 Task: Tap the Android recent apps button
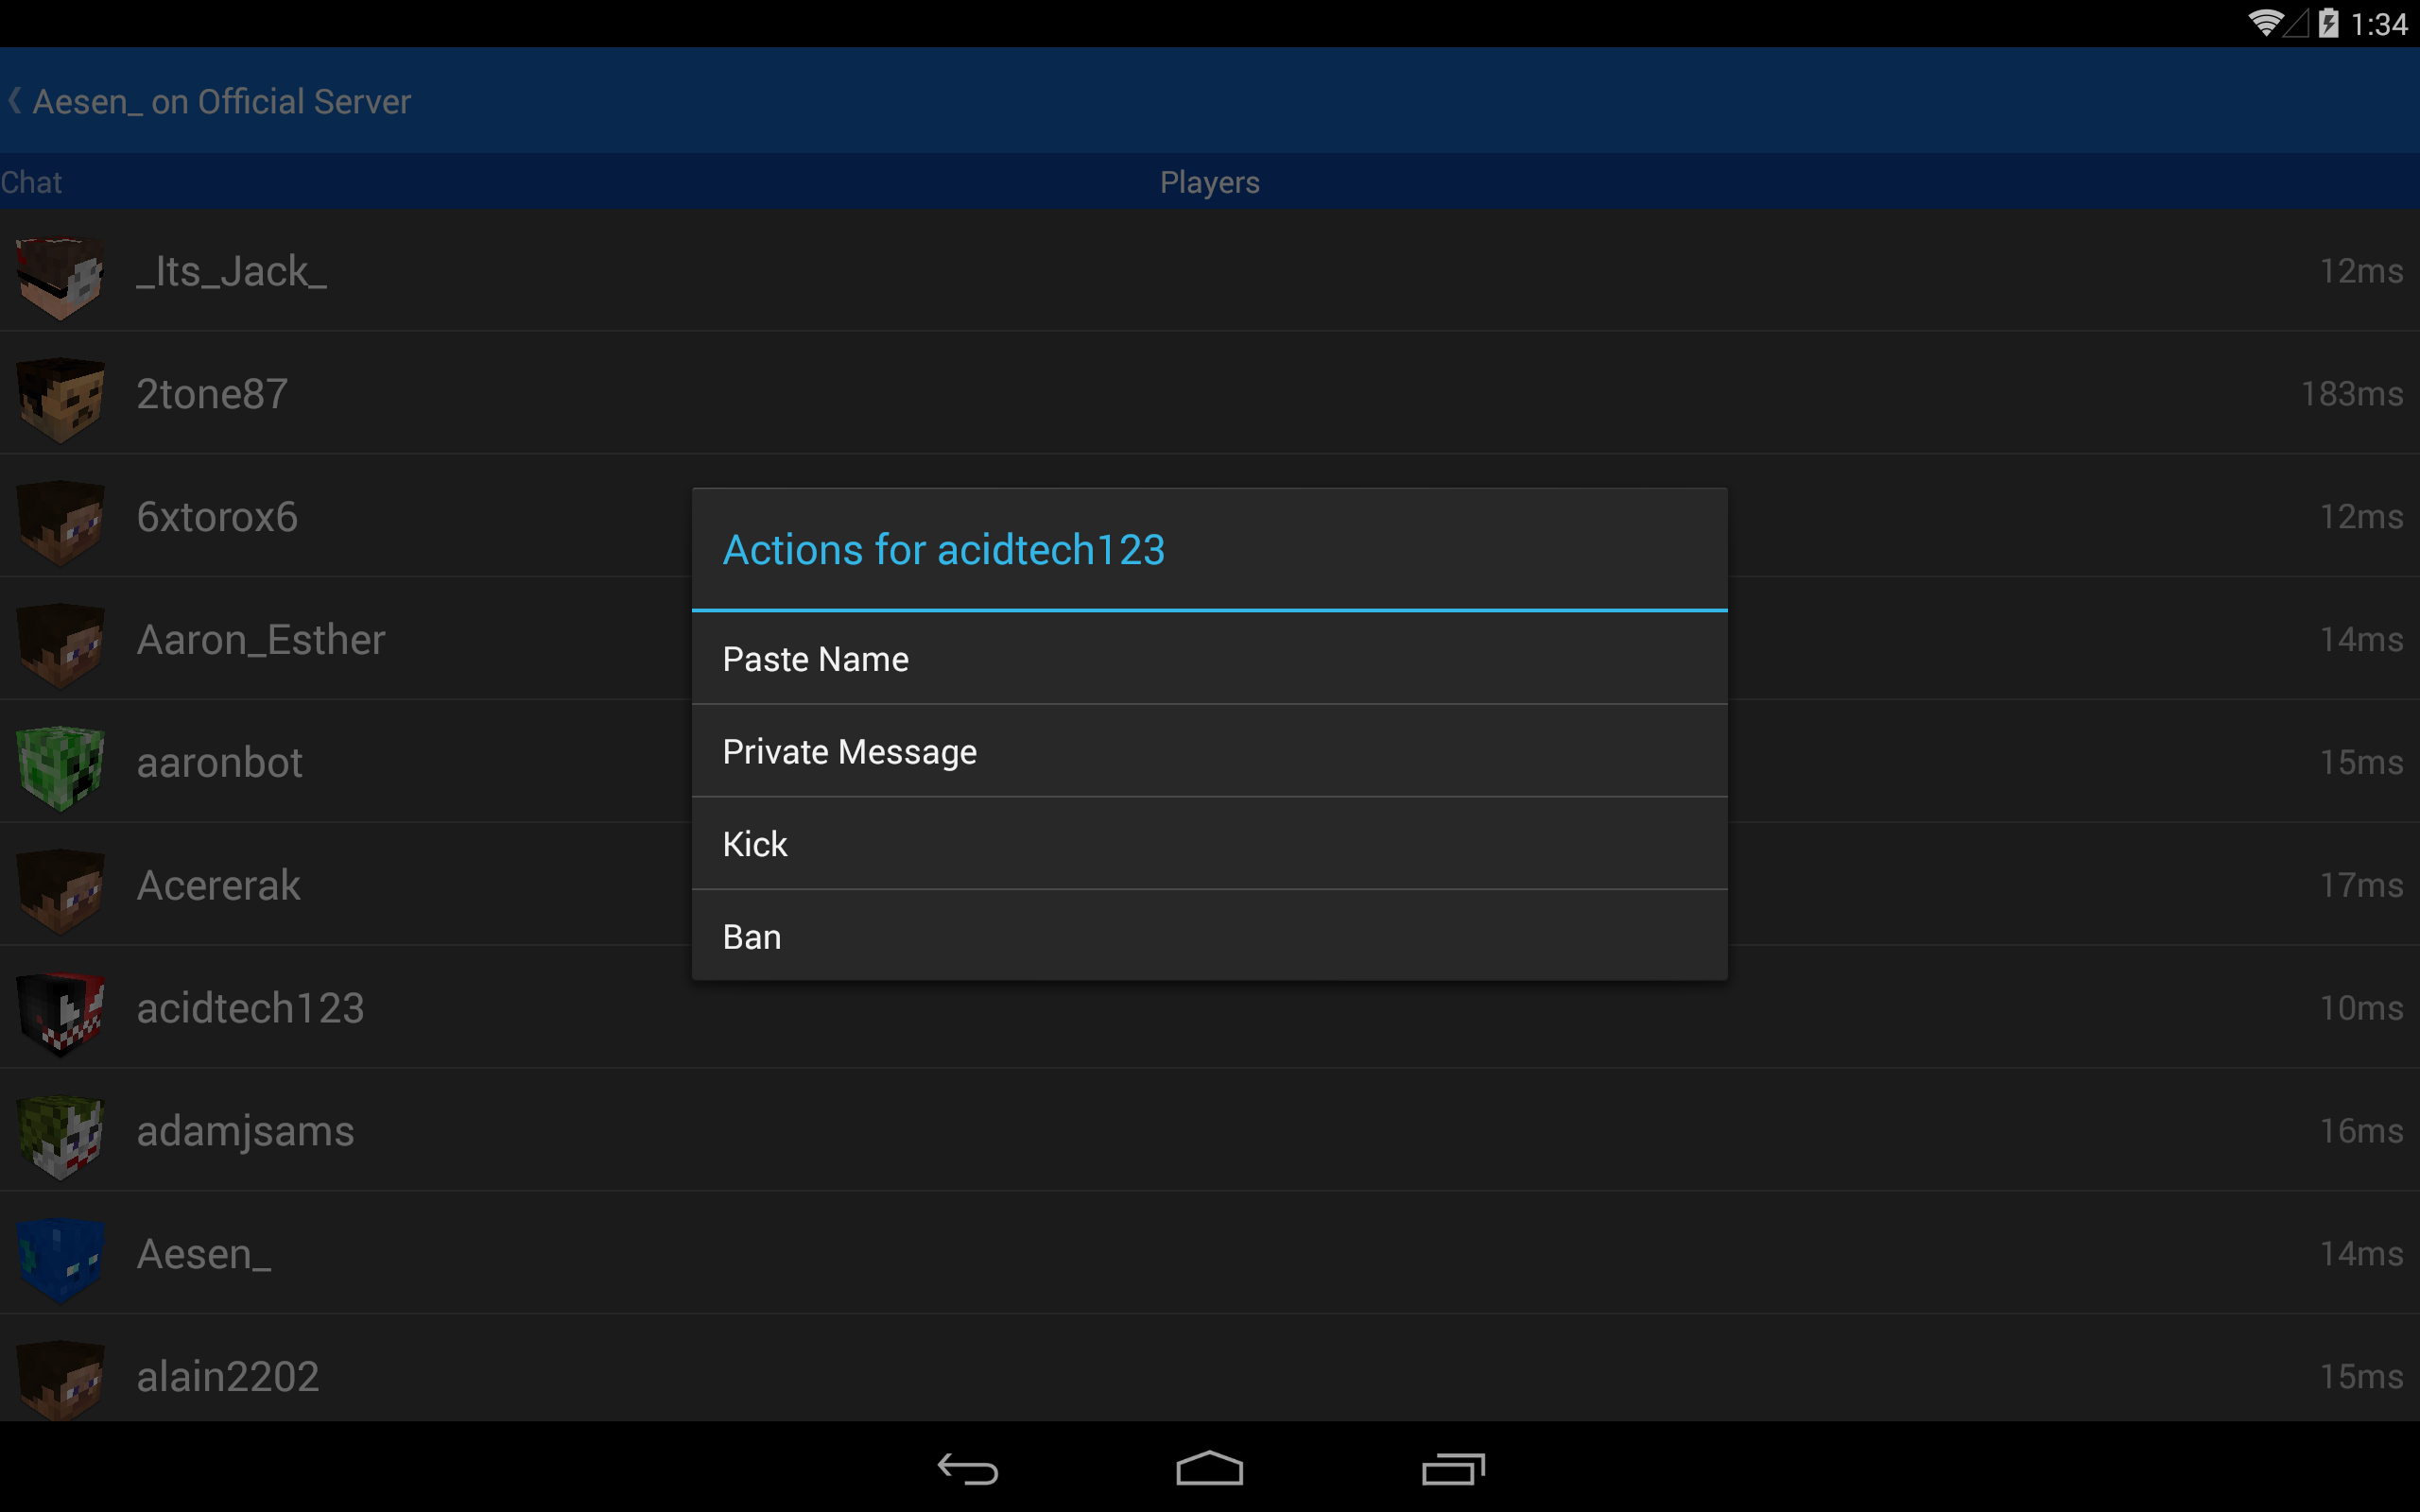pyautogui.click(x=1453, y=1468)
